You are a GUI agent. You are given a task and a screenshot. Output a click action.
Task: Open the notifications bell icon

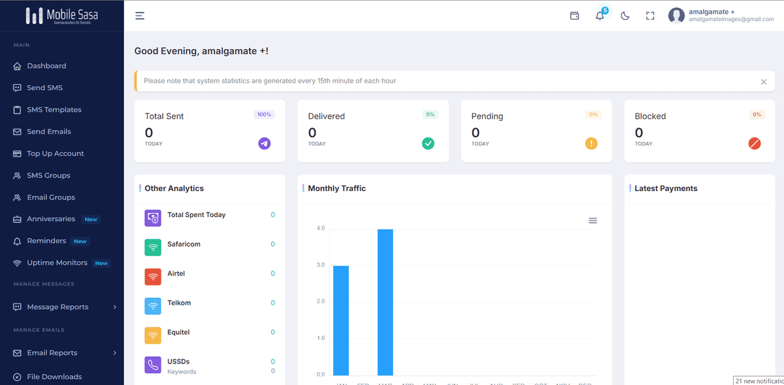(x=600, y=16)
